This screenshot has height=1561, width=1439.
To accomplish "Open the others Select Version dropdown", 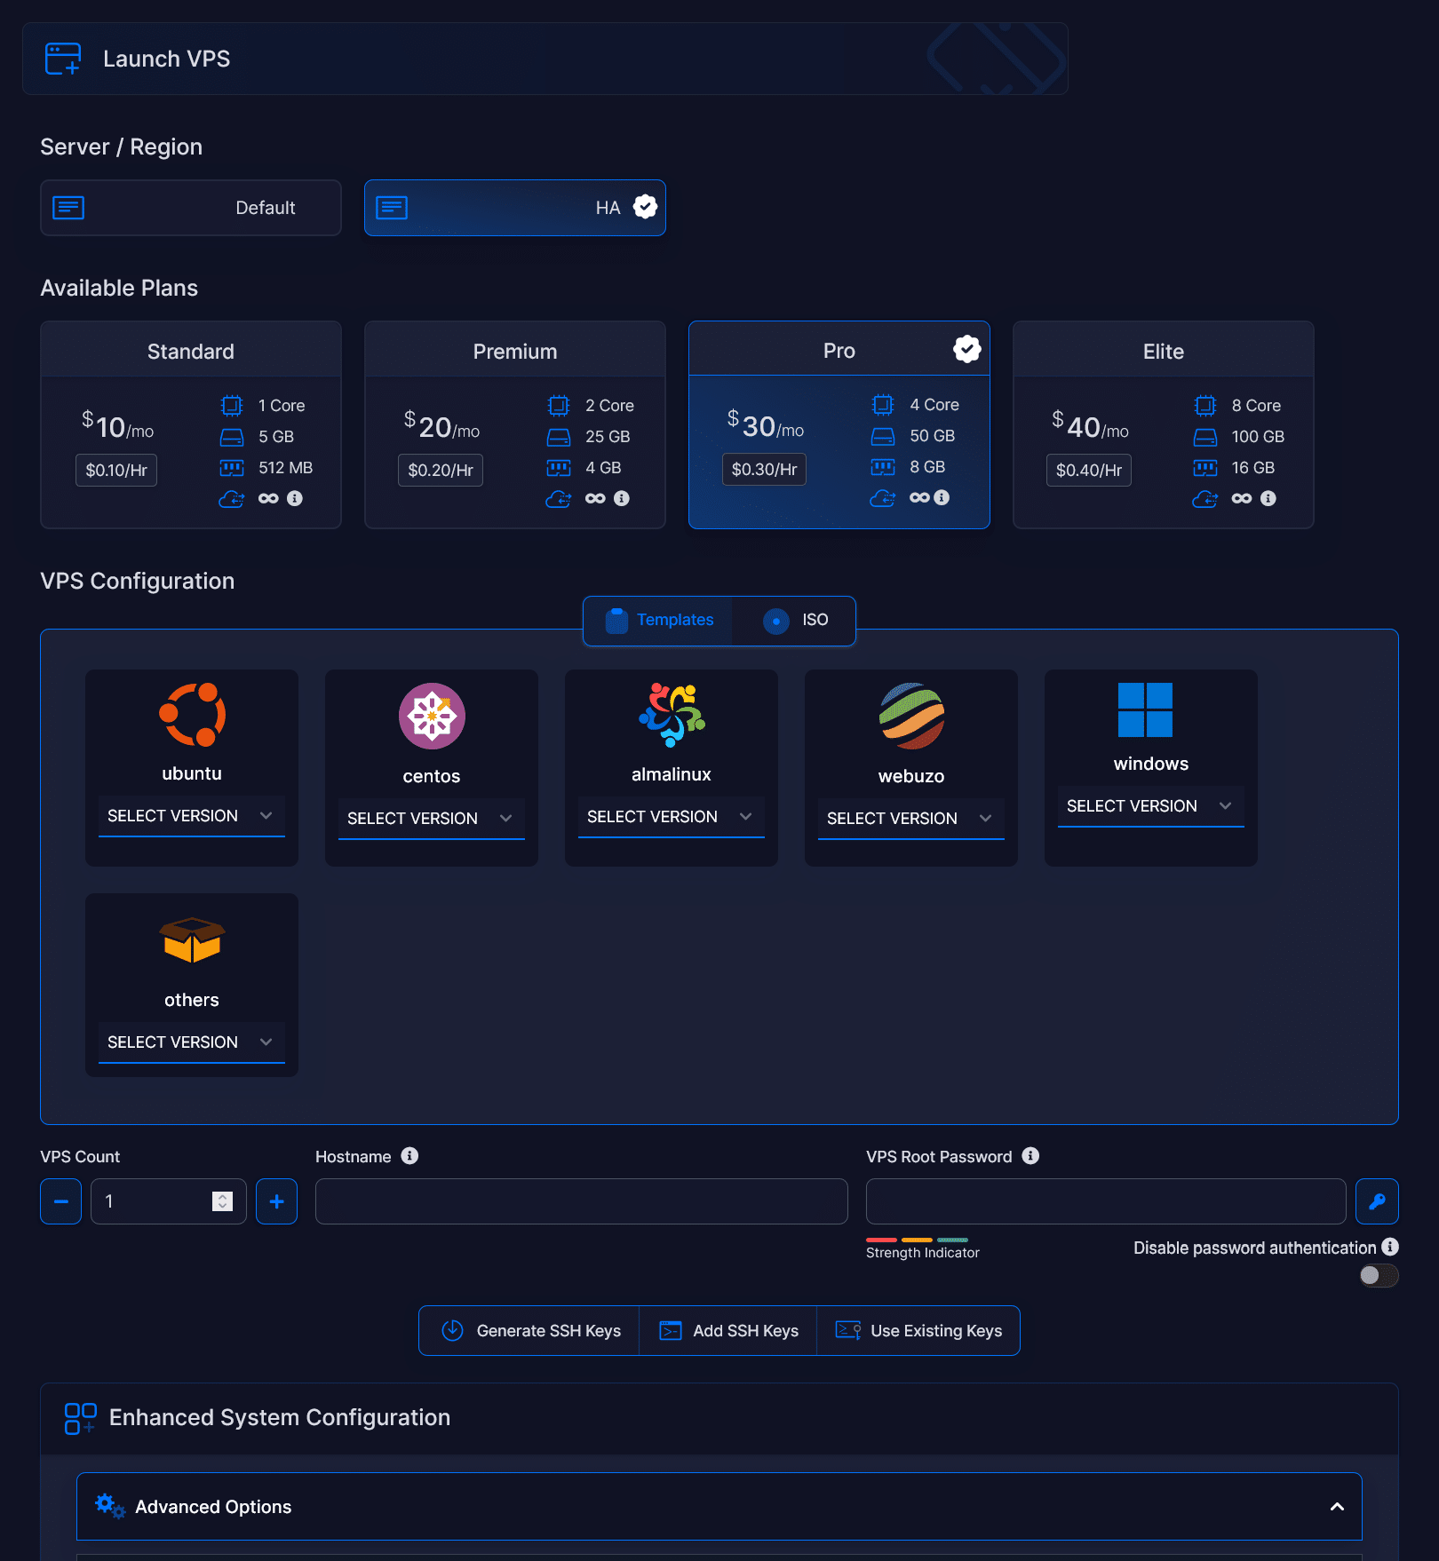I will click(x=191, y=1042).
